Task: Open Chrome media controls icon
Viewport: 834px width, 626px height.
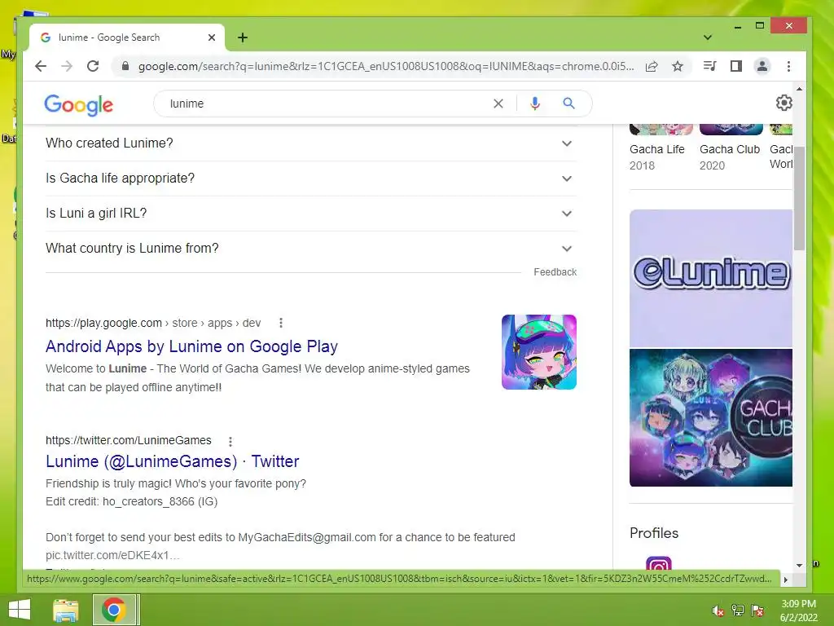Action: [709, 66]
